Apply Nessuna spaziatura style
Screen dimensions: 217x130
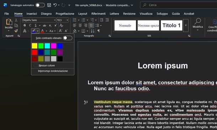tap(148, 26)
